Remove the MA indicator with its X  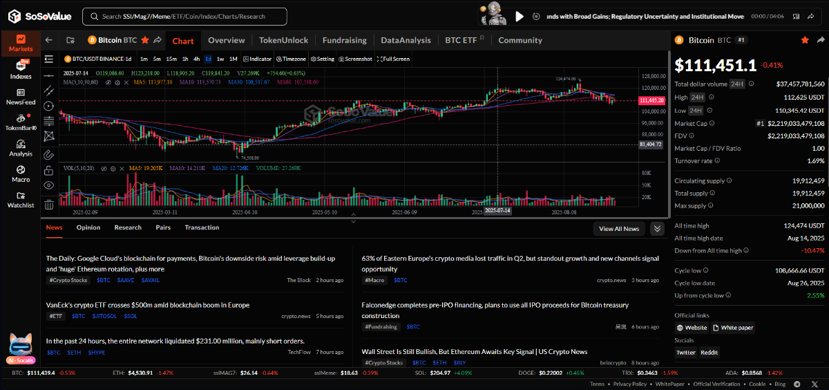126,83
